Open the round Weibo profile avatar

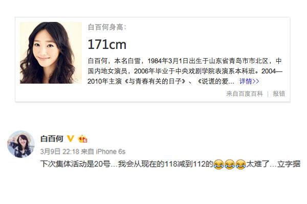(x=21, y=144)
